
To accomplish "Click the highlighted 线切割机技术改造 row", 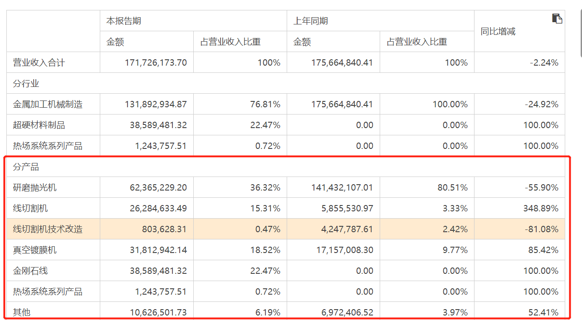I will click(286, 229).
